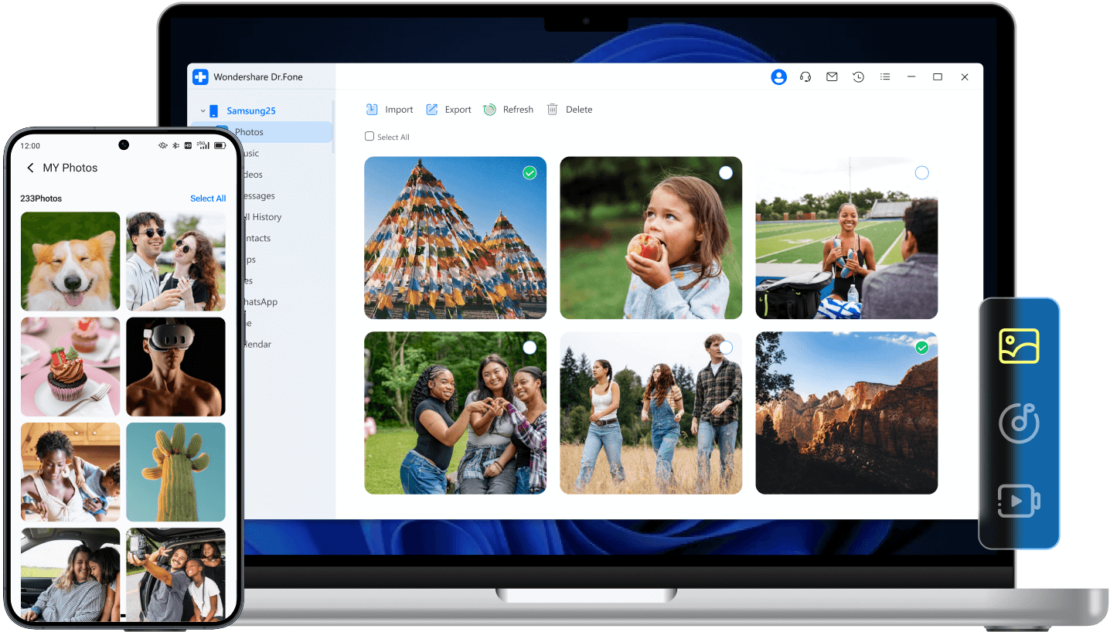Image resolution: width=1110 pixels, height=632 pixels.
Task: Click the "12:00" time on phone
Action: coord(31,145)
